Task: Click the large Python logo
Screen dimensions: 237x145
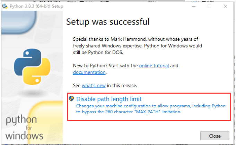Action: pyautogui.click(x=30, y=66)
